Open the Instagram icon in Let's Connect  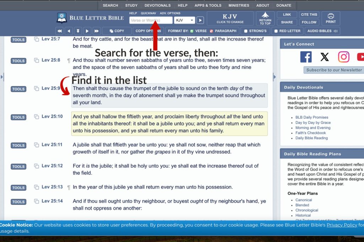343,57
